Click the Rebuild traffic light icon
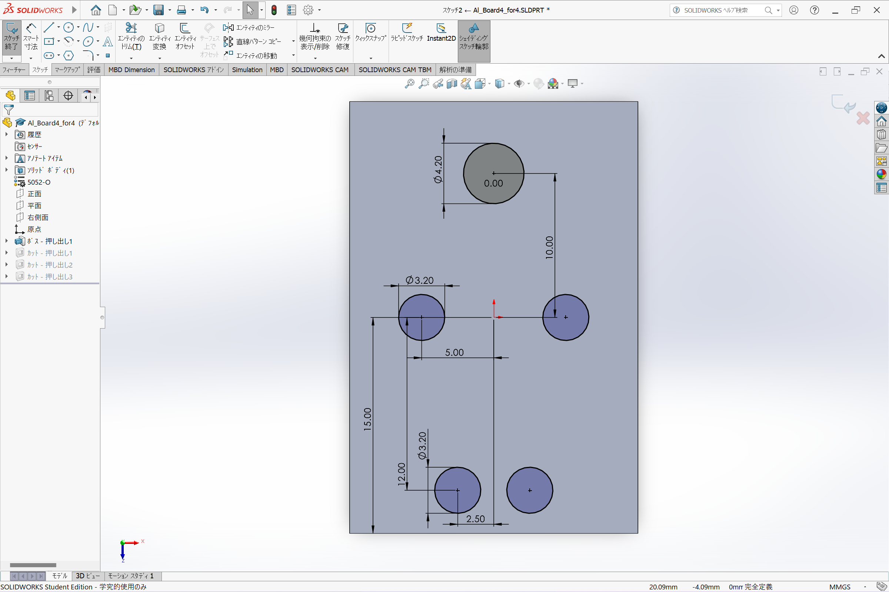The height and width of the screenshot is (592, 889). pyautogui.click(x=274, y=10)
